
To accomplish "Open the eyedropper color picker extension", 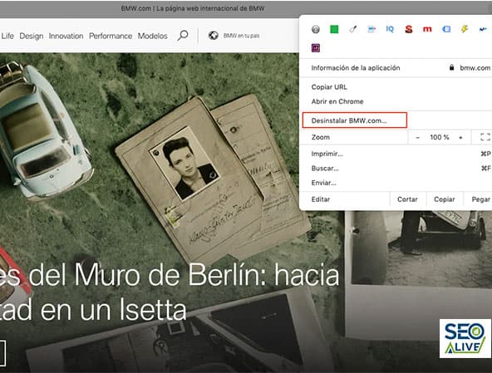I will click(353, 29).
